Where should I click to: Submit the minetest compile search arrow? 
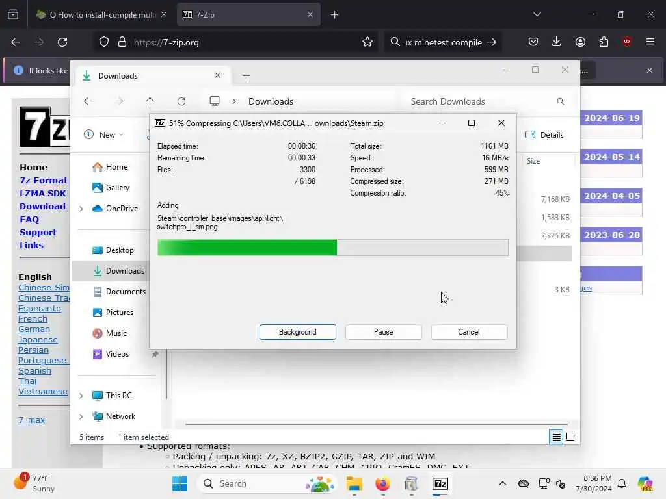pos(492,42)
